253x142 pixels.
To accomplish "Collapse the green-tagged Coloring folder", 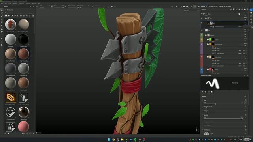I will coord(206,35).
